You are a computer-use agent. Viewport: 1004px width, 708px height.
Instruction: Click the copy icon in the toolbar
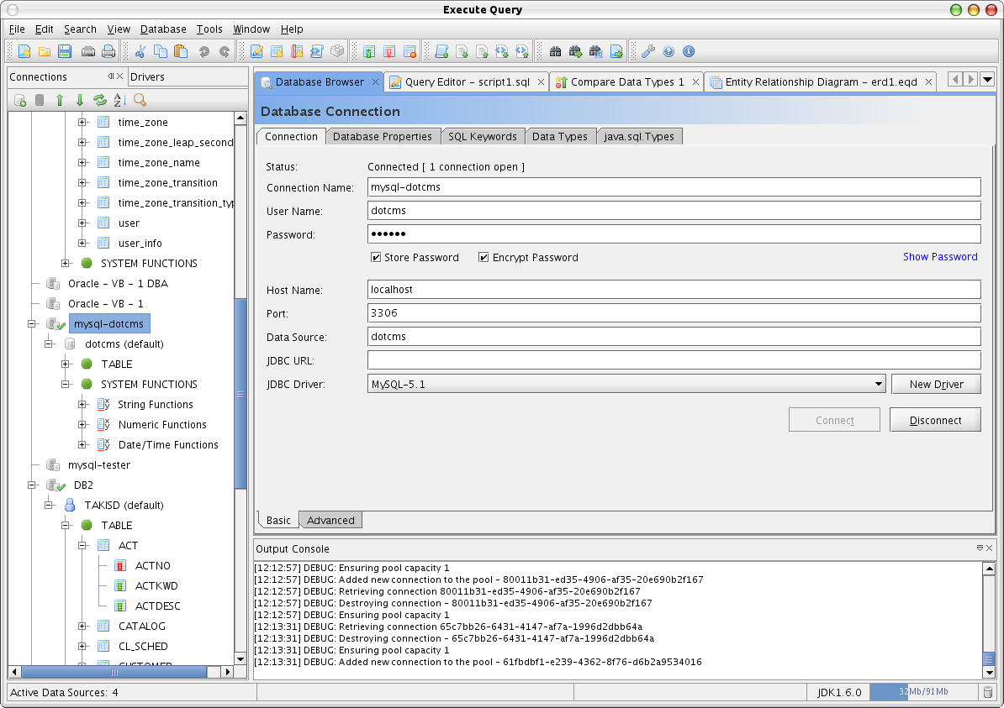[161, 52]
